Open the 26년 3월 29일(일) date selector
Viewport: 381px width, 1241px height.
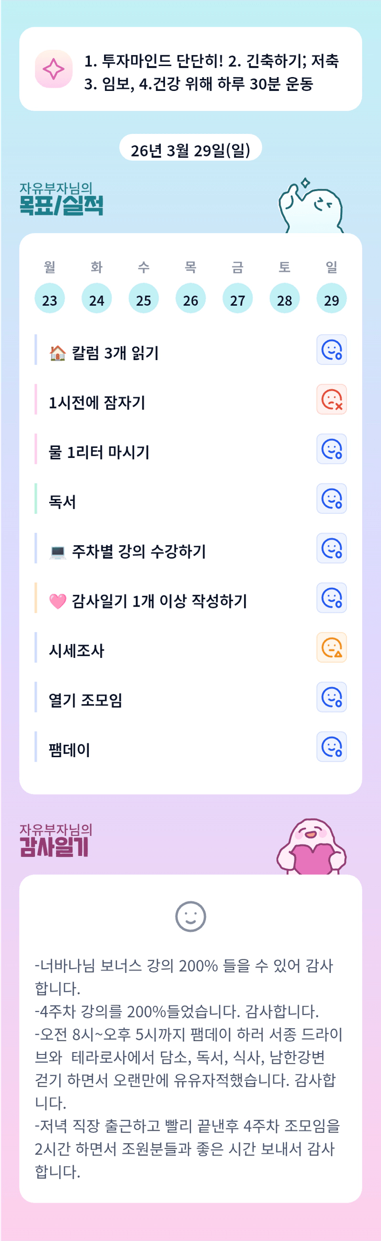[x=190, y=150]
